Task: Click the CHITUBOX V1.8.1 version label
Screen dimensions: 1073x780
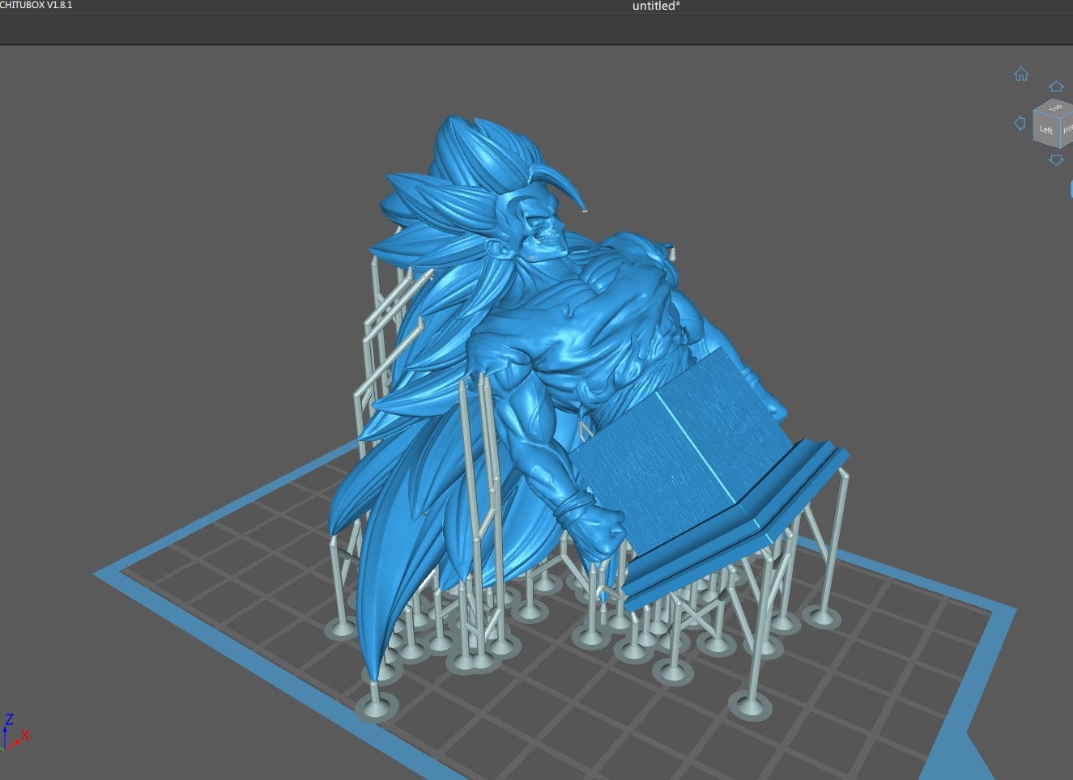Action: tap(36, 5)
